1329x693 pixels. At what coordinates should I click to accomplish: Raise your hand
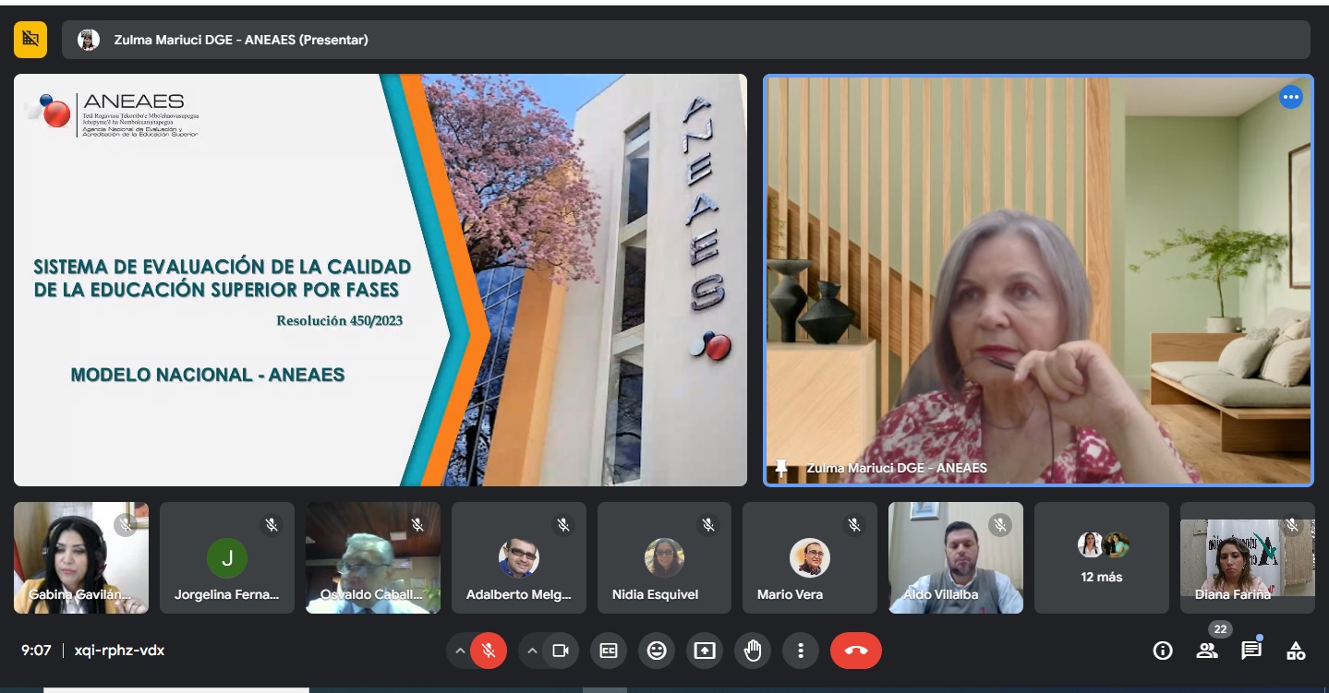(x=753, y=651)
